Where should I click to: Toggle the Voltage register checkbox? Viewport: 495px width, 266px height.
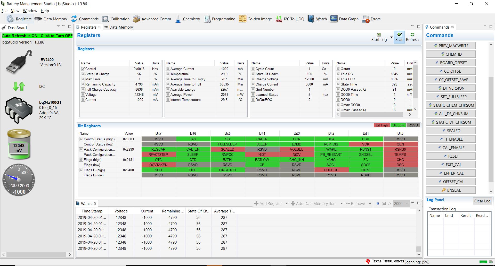83,95
